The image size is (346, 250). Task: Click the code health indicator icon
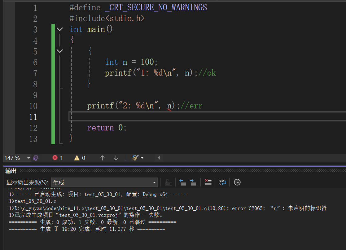(36, 158)
